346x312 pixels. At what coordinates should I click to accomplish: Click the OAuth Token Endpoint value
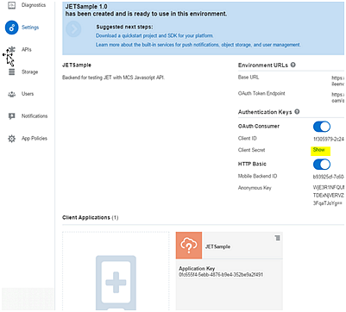coord(337,97)
